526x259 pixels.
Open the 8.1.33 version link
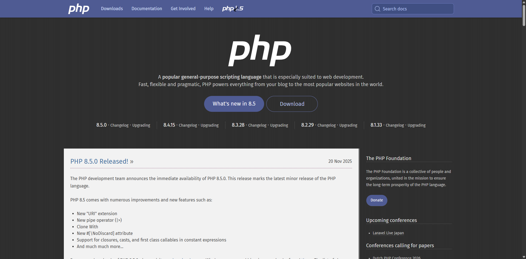pos(376,125)
